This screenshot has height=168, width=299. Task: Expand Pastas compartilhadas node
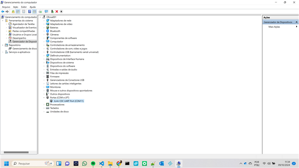tap(7, 31)
